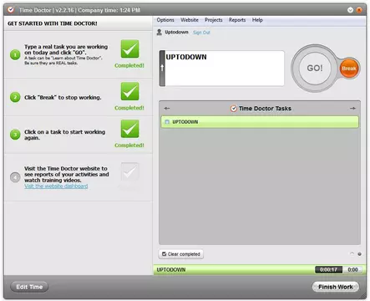This screenshot has height=301, width=370.
Task: Open the Visit the website dashboard link
Action: pos(56,186)
